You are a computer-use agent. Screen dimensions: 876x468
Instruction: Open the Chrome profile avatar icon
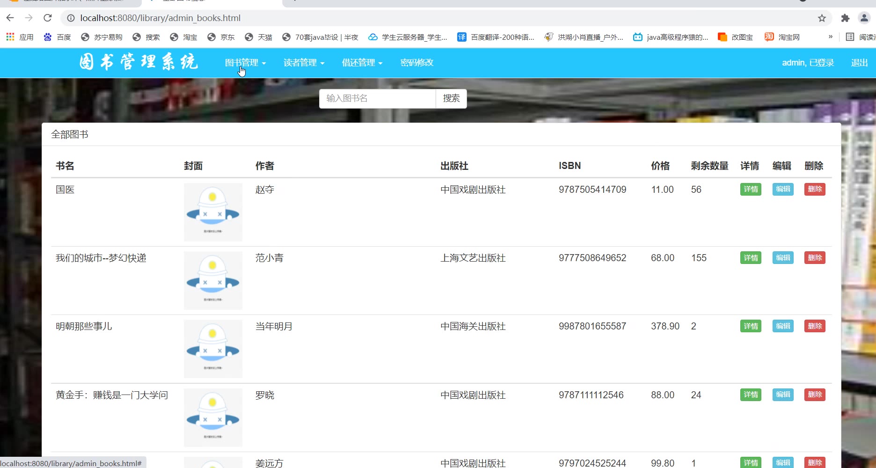tap(864, 18)
